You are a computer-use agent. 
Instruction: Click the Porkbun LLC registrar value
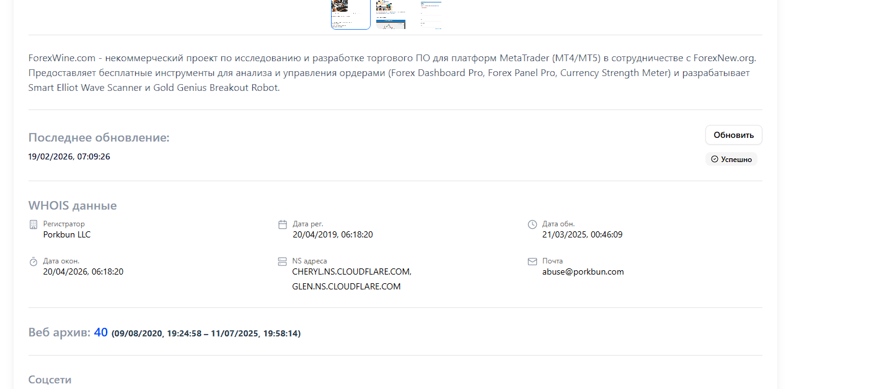tap(67, 234)
